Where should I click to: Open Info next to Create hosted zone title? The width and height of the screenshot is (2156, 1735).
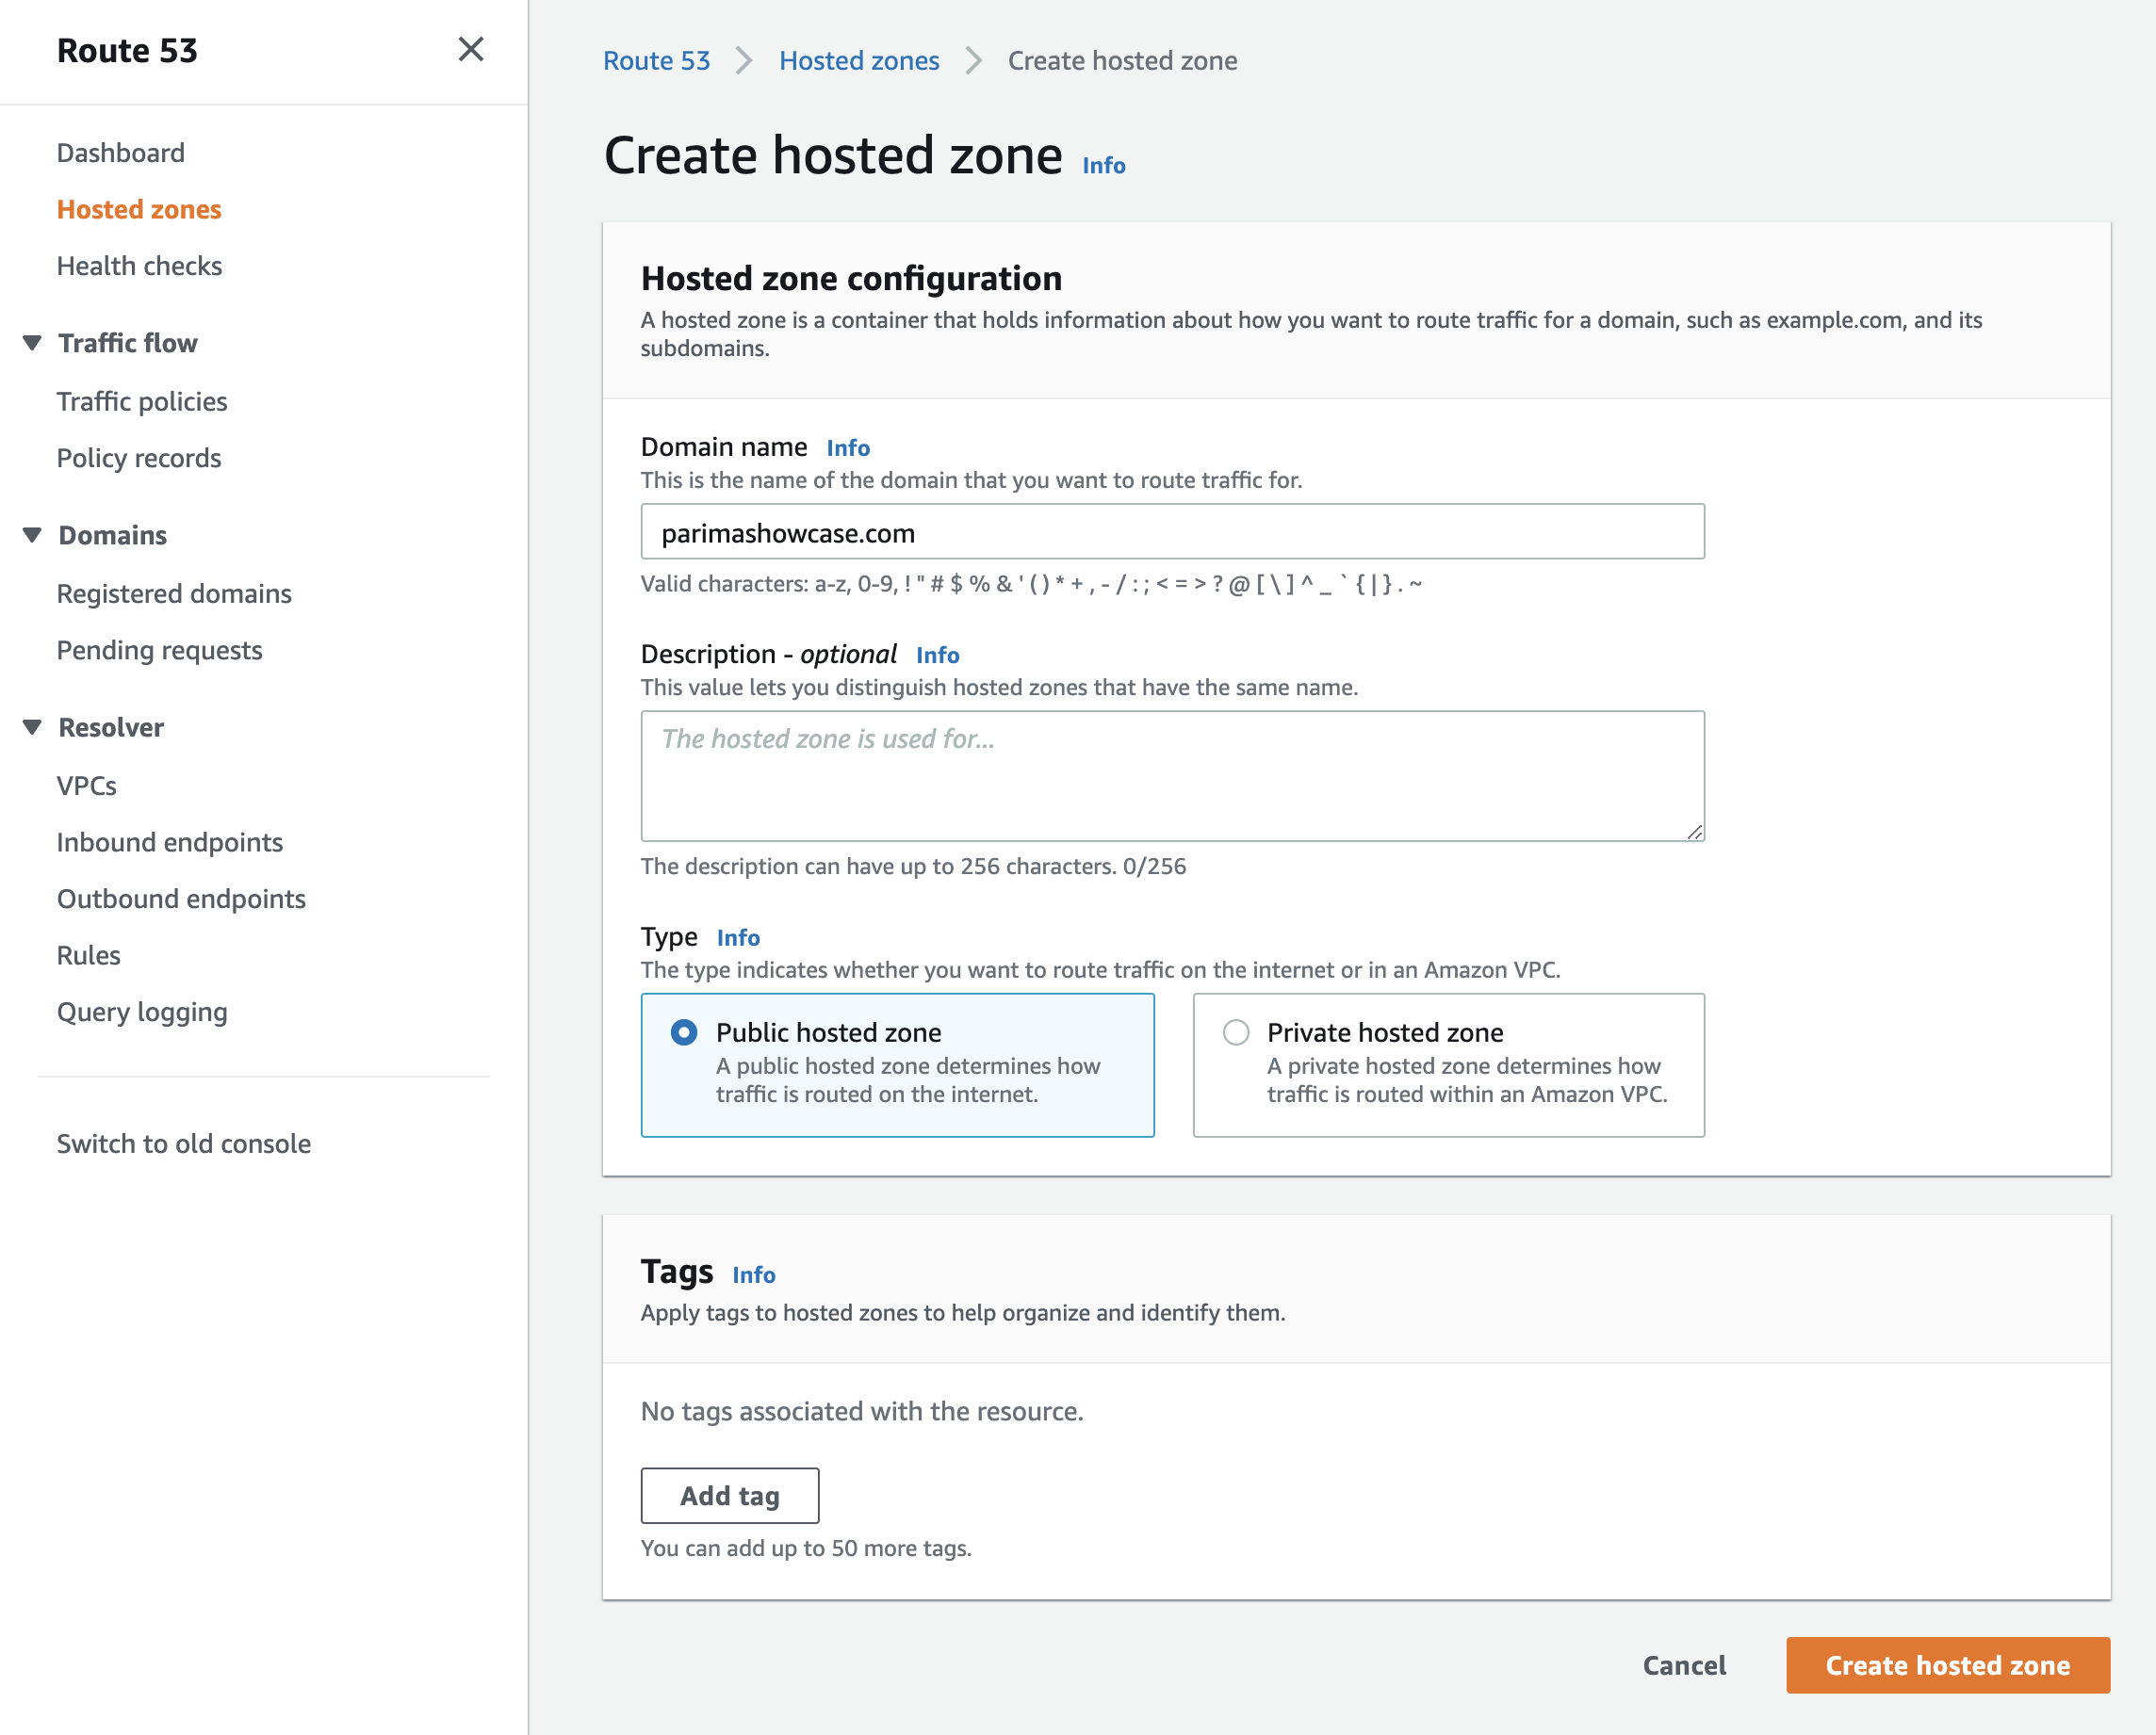tap(1103, 166)
